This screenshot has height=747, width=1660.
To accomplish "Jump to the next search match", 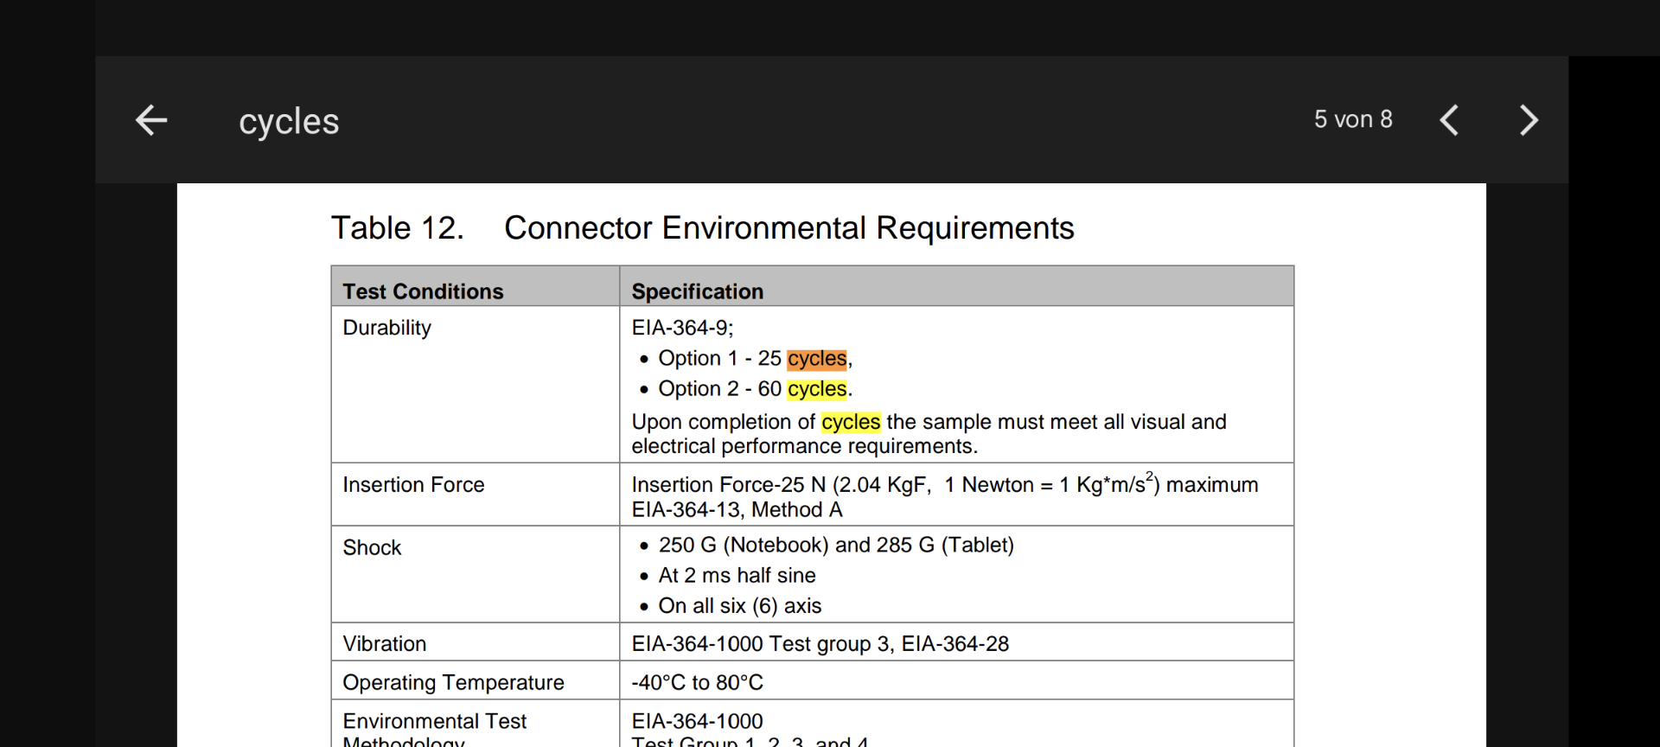I will pyautogui.click(x=1529, y=120).
